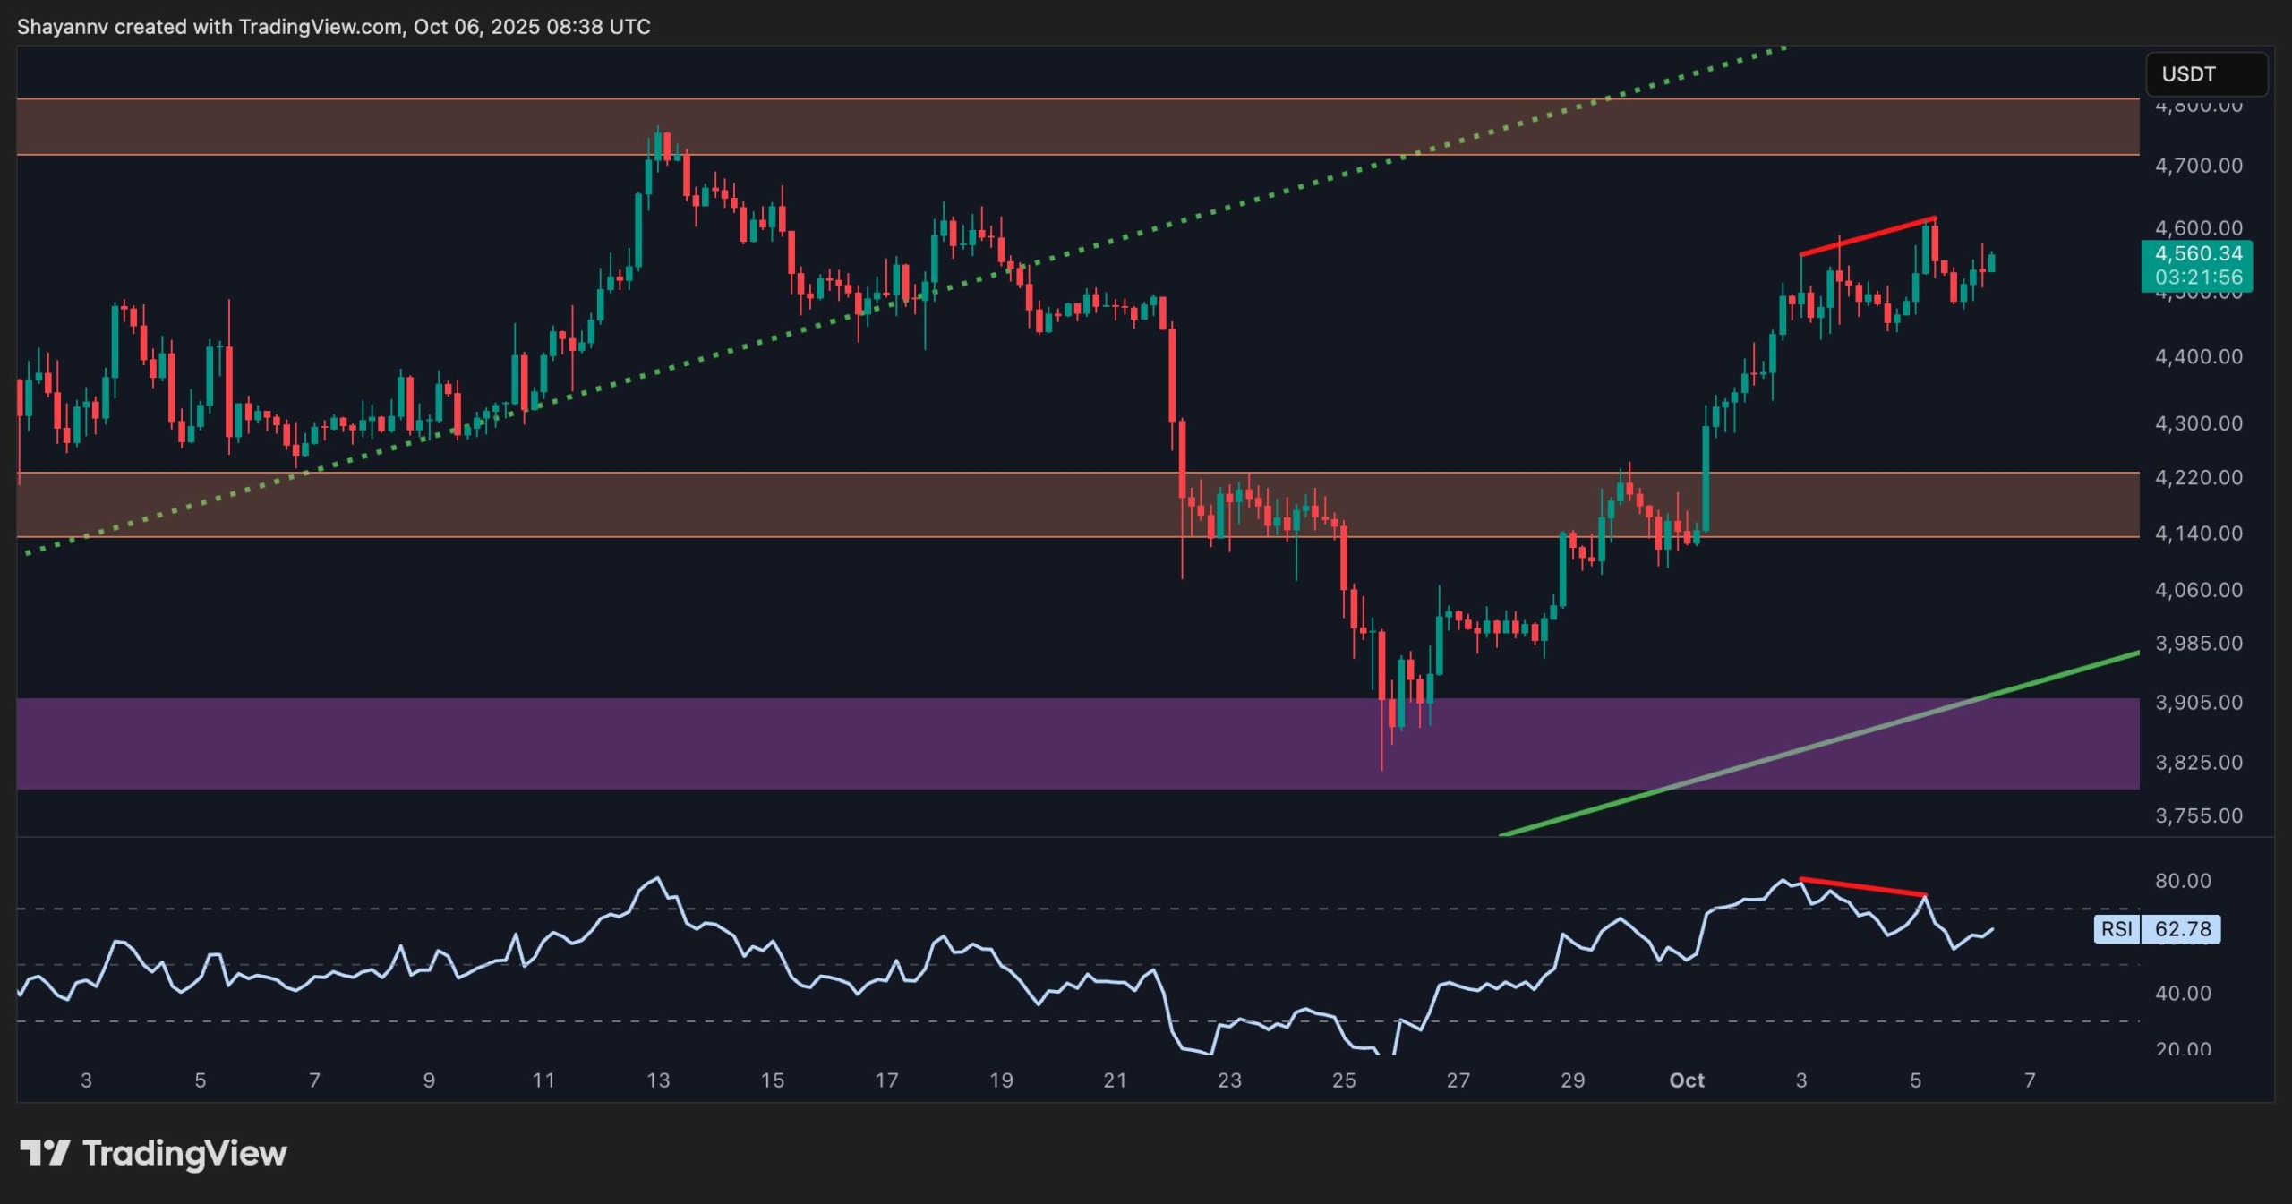Image resolution: width=2292 pixels, height=1204 pixels.
Task: Click the RSI value 62.78 tag
Action: click(2182, 929)
